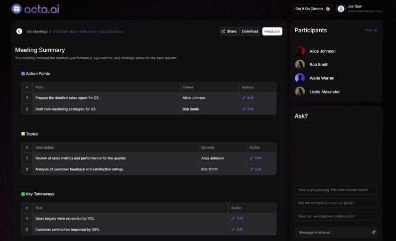
Task: Choose "How can we improve collaboration?" suggestion
Action: coord(336,216)
